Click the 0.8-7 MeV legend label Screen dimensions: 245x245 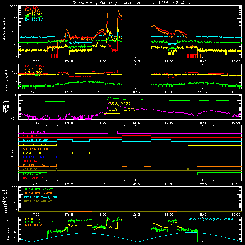pos(33,72)
